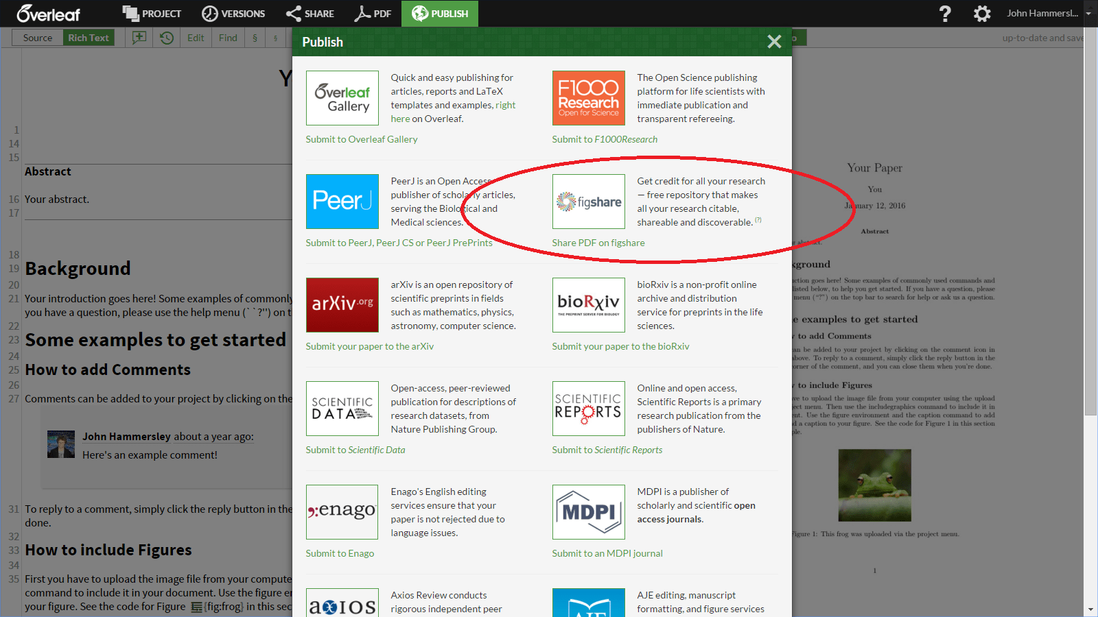Click the PeerJ logo
The image size is (1098, 617).
[x=342, y=202]
